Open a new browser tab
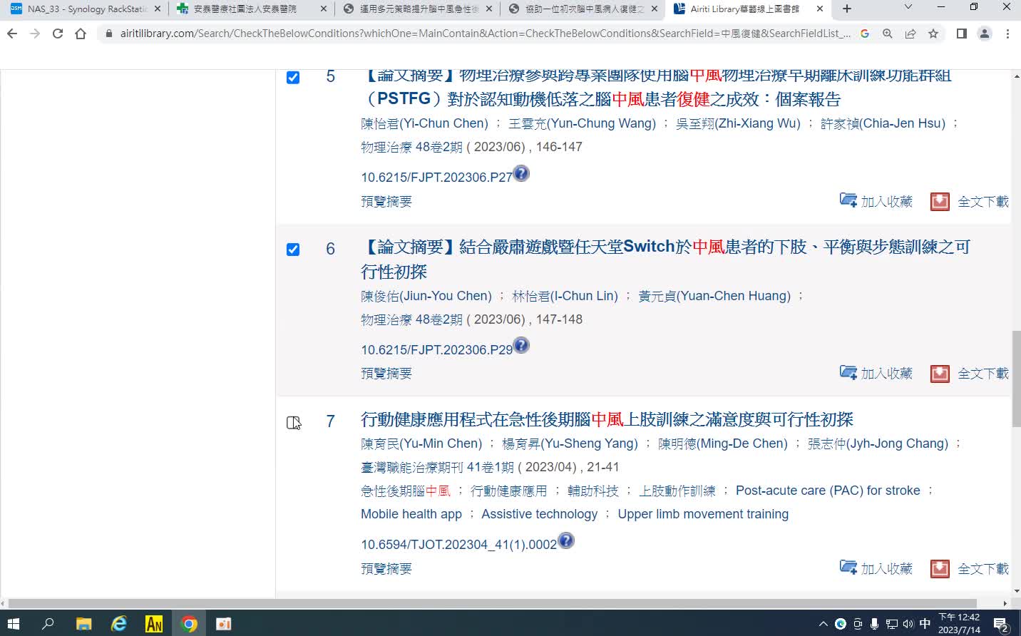The width and height of the screenshot is (1021, 636). 847,9
